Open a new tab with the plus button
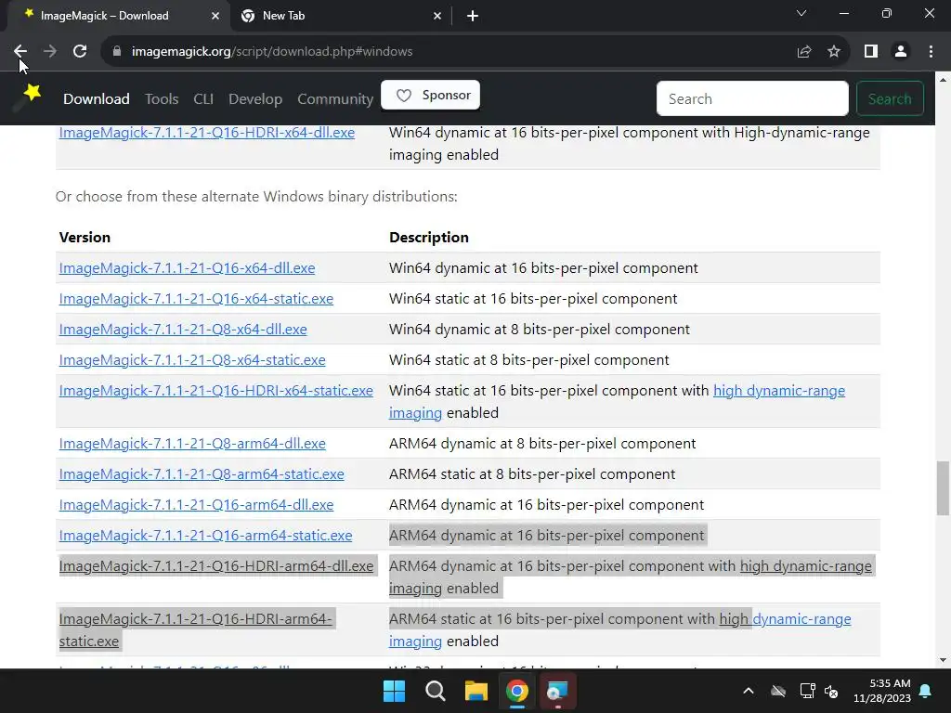The height and width of the screenshot is (713, 951). pyautogui.click(x=473, y=16)
